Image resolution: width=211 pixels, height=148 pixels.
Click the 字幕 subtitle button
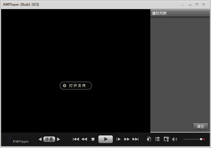point(49,139)
